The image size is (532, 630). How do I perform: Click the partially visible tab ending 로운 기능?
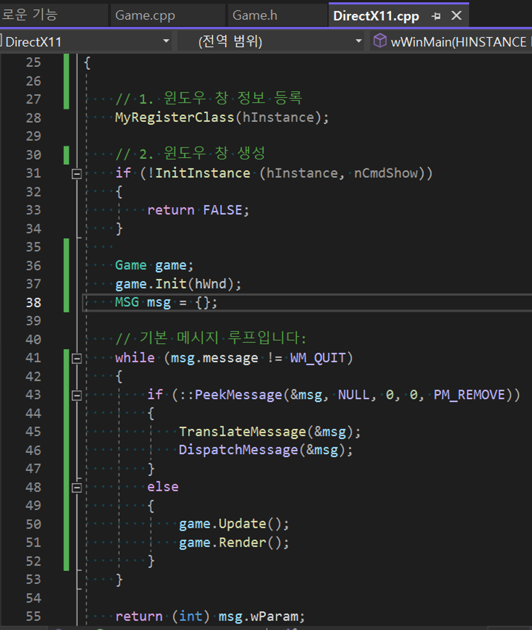click(x=30, y=15)
